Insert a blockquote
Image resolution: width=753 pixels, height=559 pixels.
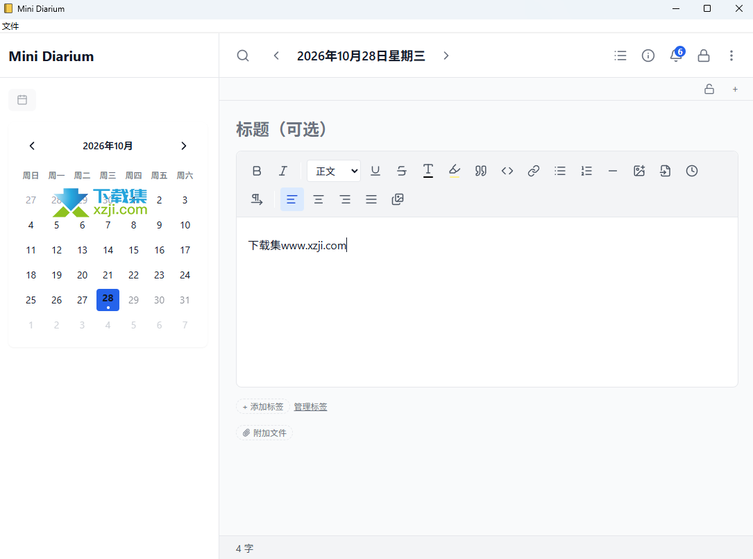(x=481, y=171)
